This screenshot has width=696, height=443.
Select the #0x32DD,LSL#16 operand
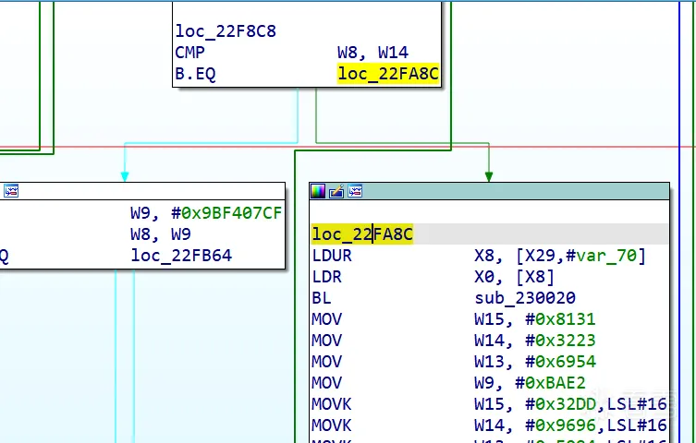click(596, 404)
